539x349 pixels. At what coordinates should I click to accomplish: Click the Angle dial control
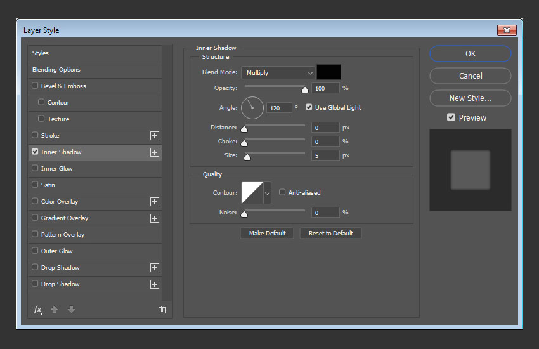coord(252,108)
